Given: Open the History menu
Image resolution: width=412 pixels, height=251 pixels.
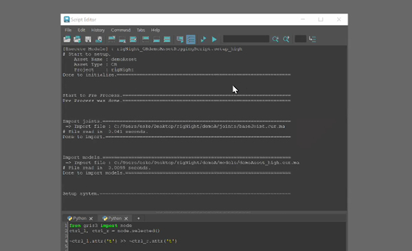Looking at the screenshot, I should tap(98, 30).
